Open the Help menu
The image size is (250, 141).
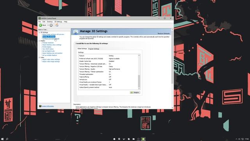(x=66, y=22)
